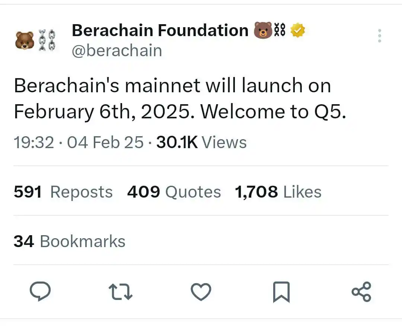View the 1,708 Likes list
402x326 pixels.
(278, 192)
